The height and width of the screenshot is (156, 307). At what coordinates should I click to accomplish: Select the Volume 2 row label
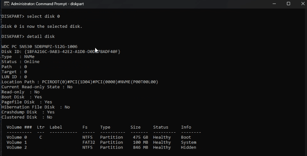[17, 147]
